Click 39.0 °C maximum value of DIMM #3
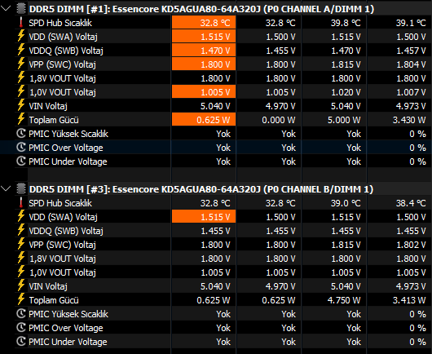The width and height of the screenshot is (432, 354). pos(346,203)
